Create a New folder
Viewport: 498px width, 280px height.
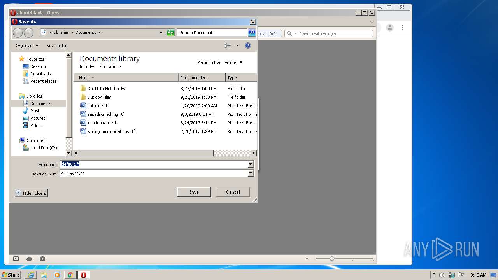[x=56, y=45]
